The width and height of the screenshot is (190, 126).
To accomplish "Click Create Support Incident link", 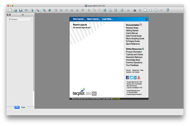I will point(134,94).
